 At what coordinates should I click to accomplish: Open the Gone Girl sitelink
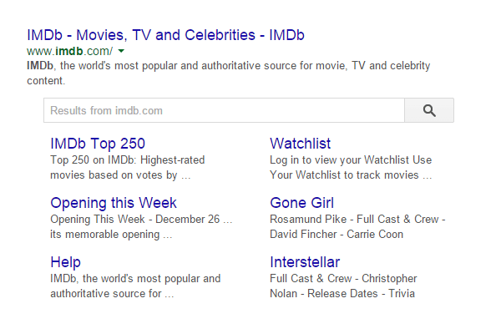click(301, 203)
